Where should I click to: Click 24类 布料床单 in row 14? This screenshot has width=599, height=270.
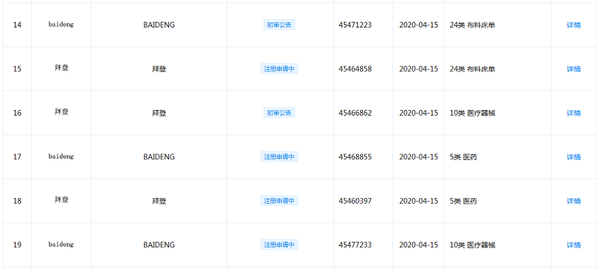pos(473,25)
